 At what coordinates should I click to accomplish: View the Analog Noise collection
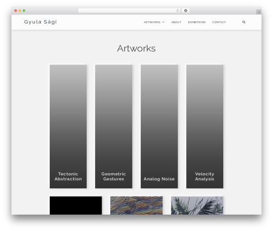point(159,126)
